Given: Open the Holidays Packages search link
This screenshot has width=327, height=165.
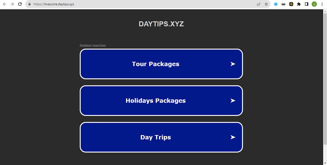Looking at the screenshot, I should [x=156, y=101].
